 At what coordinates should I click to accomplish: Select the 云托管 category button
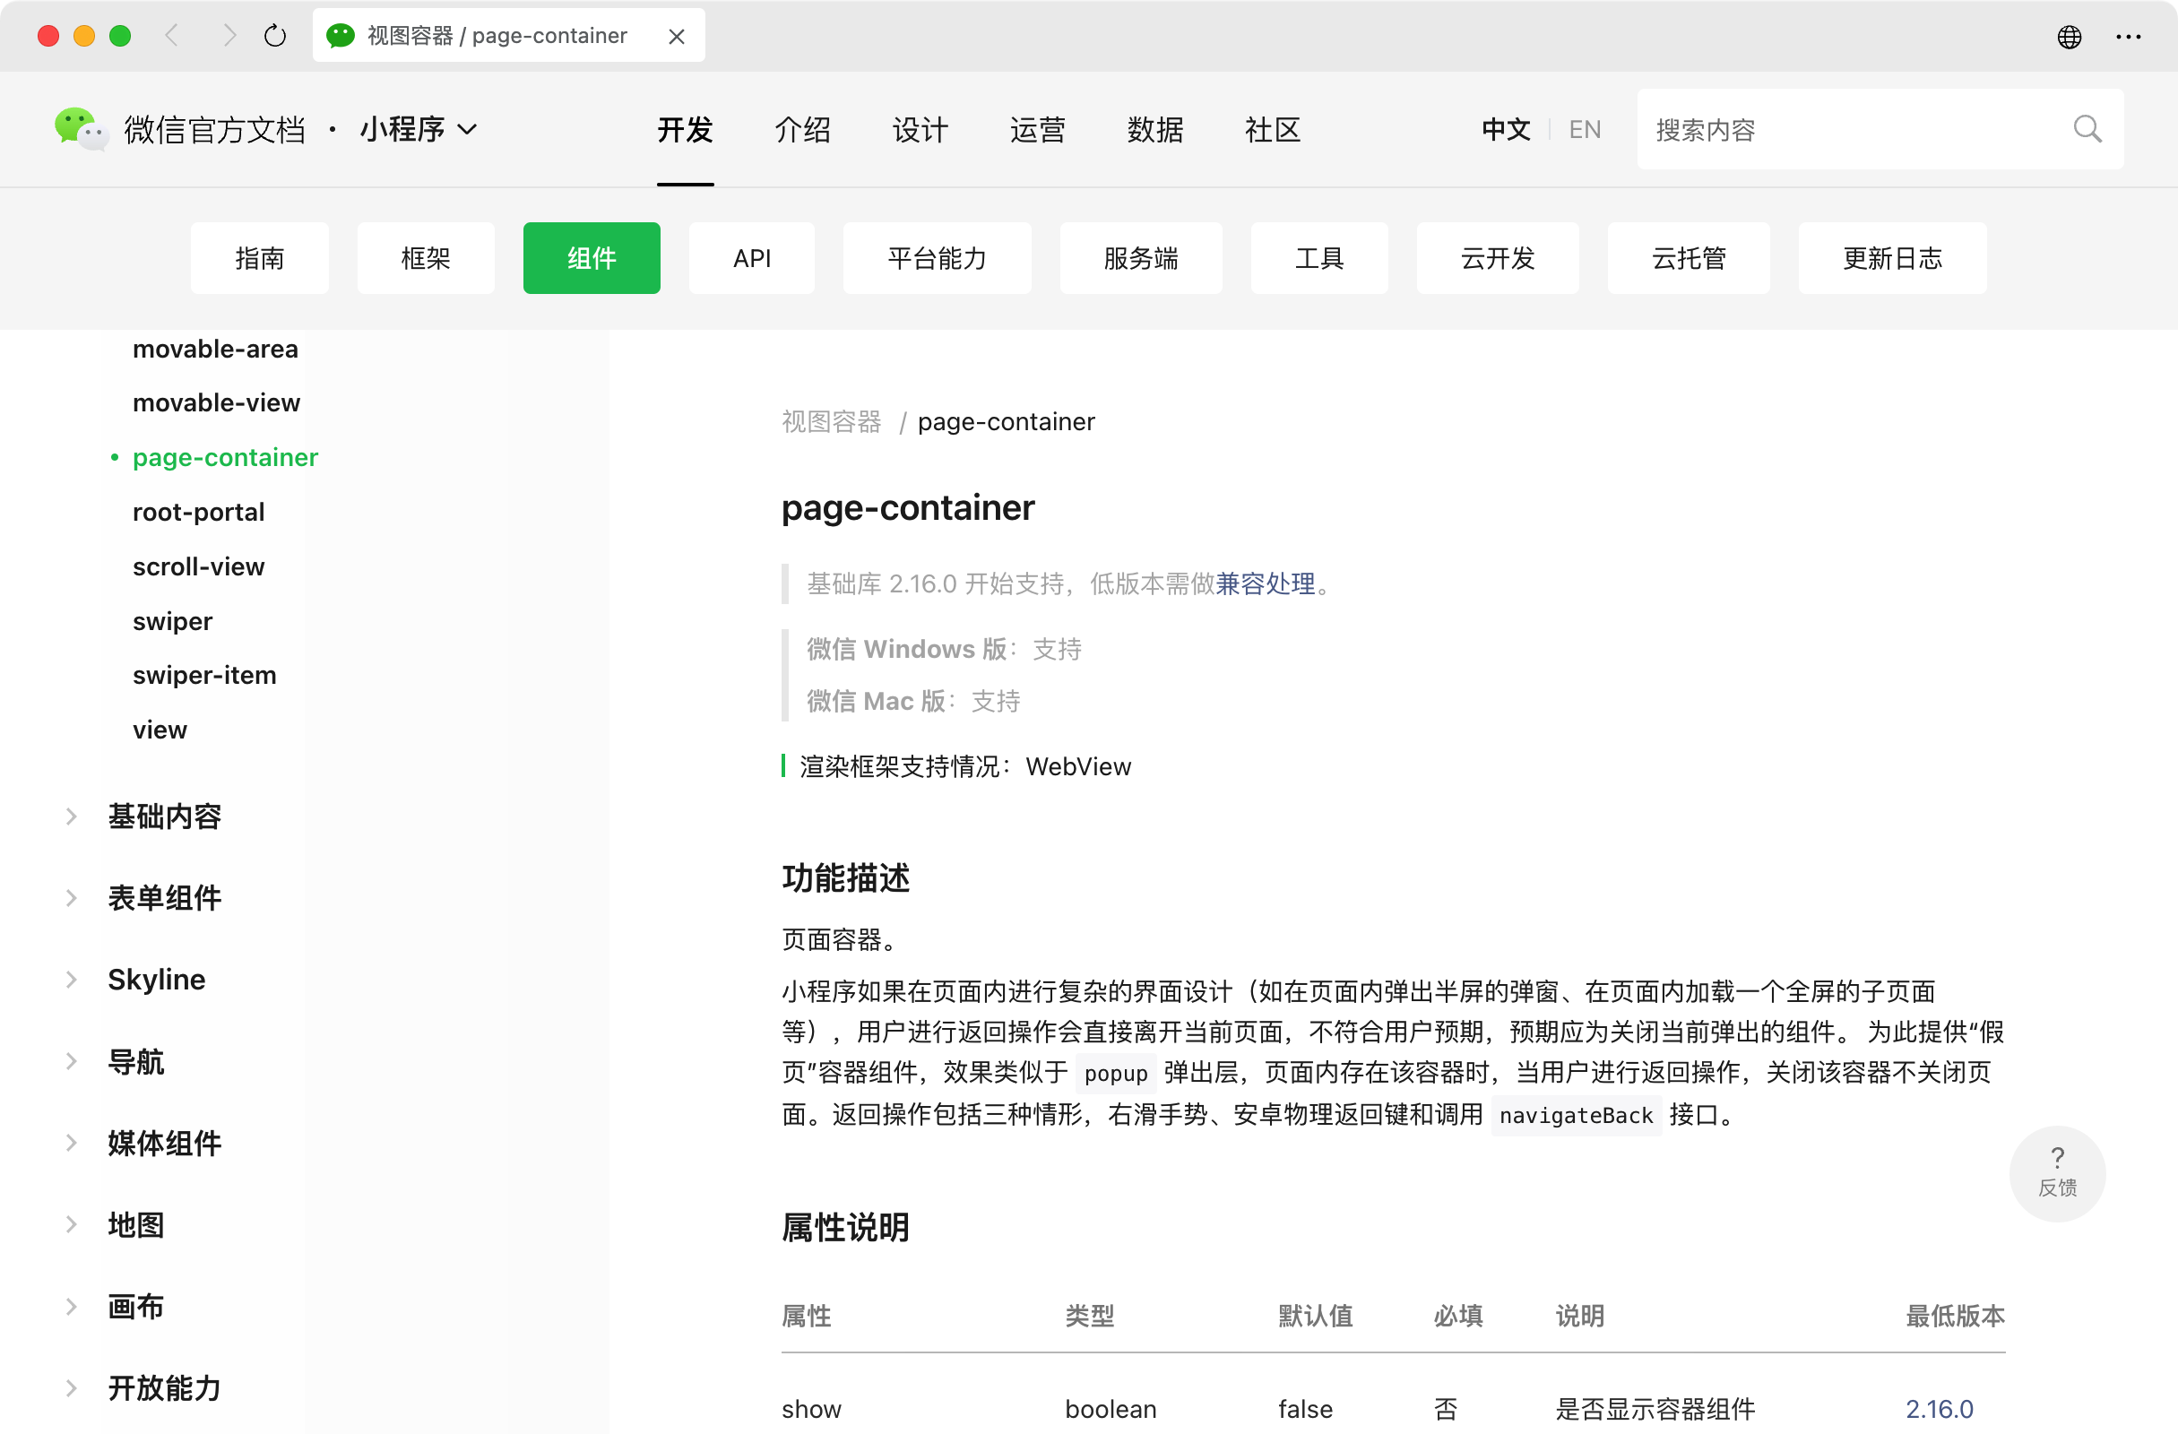(x=1689, y=258)
